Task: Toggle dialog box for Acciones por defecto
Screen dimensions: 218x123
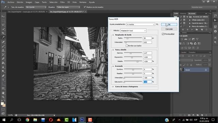Action: click(184, 17)
